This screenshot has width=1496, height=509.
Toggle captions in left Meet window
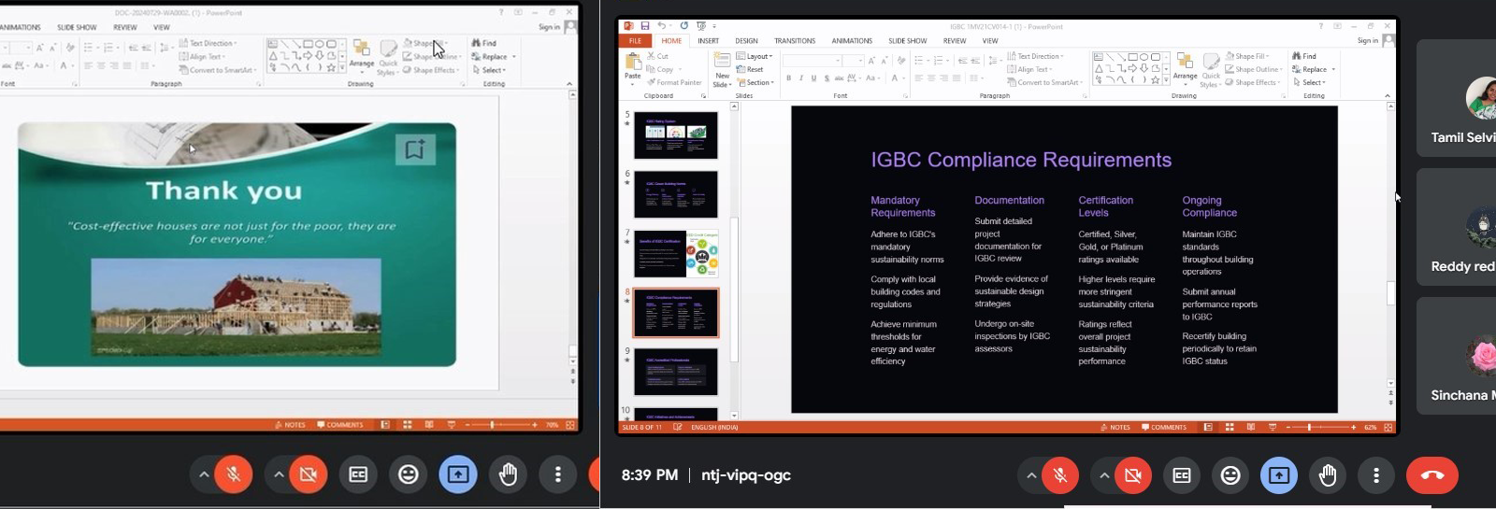pyautogui.click(x=358, y=474)
